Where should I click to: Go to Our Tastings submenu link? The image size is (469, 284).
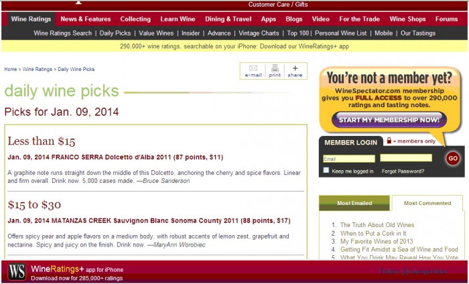418,33
